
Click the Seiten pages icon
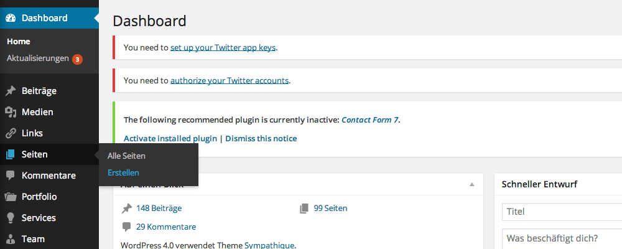tap(11, 154)
